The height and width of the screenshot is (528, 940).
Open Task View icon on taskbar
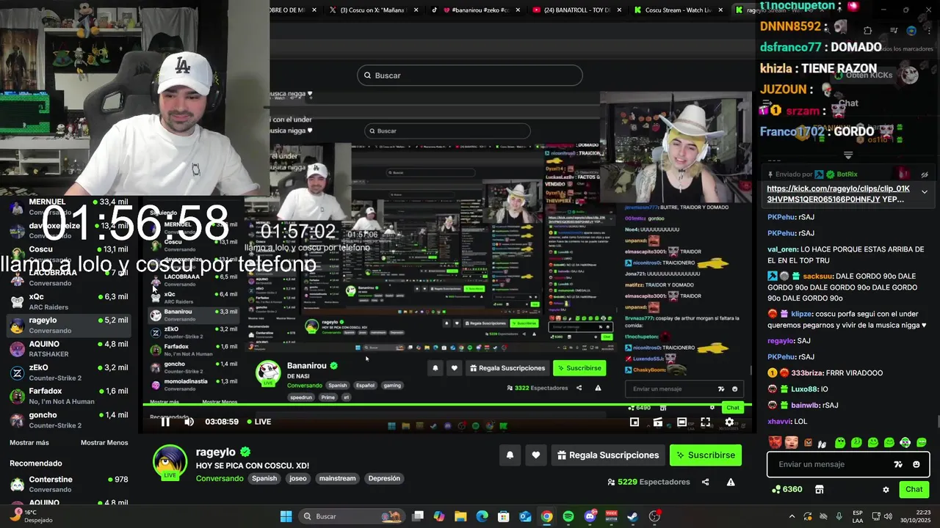[x=418, y=516]
